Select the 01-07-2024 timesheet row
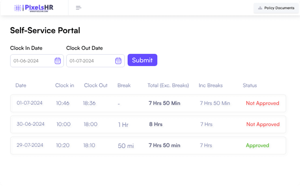The width and height of the screenshot is (300, 186). point(148,103)
